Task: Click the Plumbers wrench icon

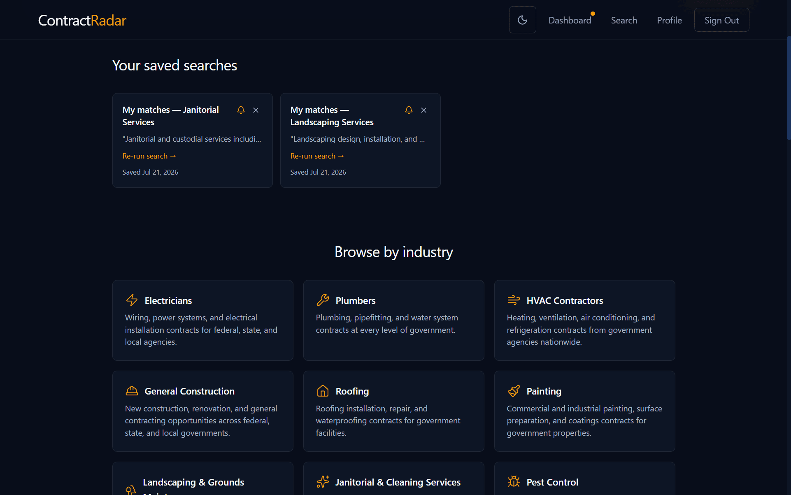Action: 323,300
